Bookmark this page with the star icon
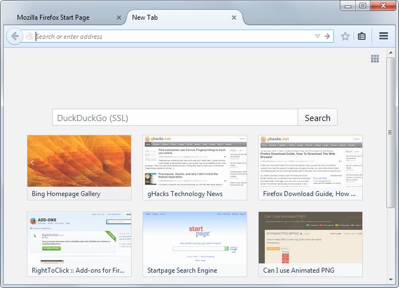The width and height of the screenshot is (399, 288). pyautogui.click(x=345, y=36)
